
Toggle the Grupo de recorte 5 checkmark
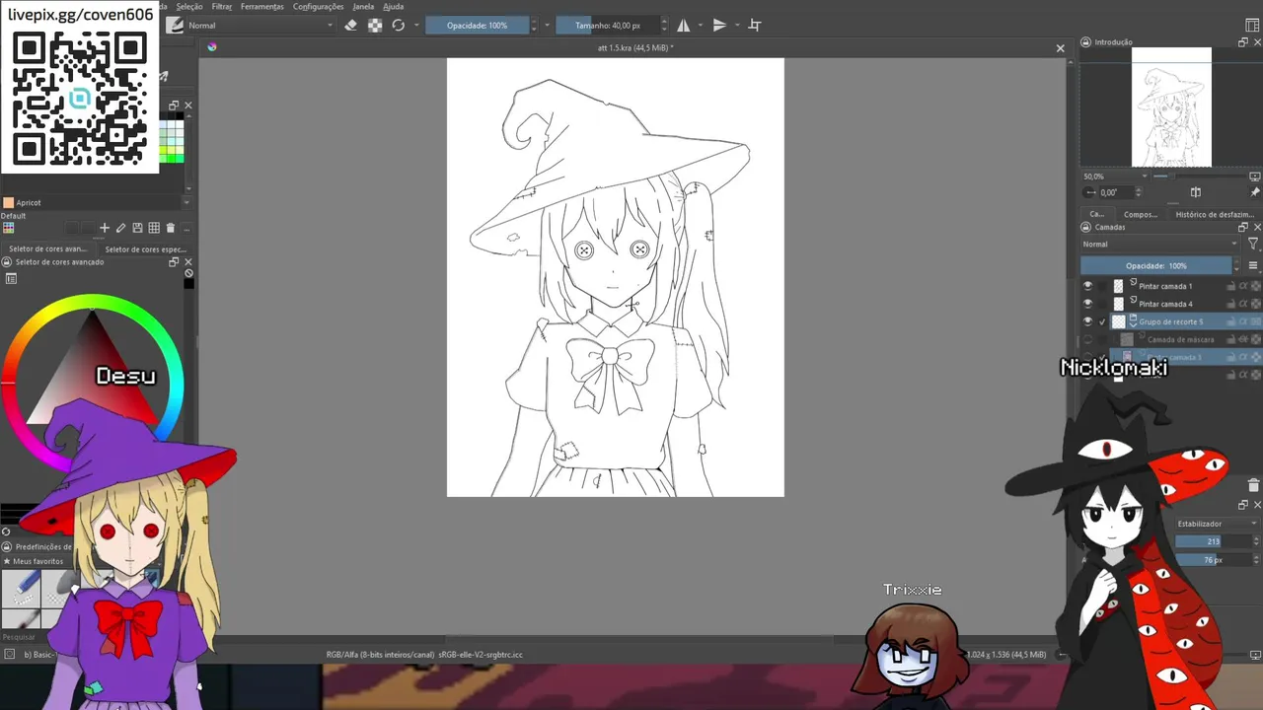tap(1102, 321)
